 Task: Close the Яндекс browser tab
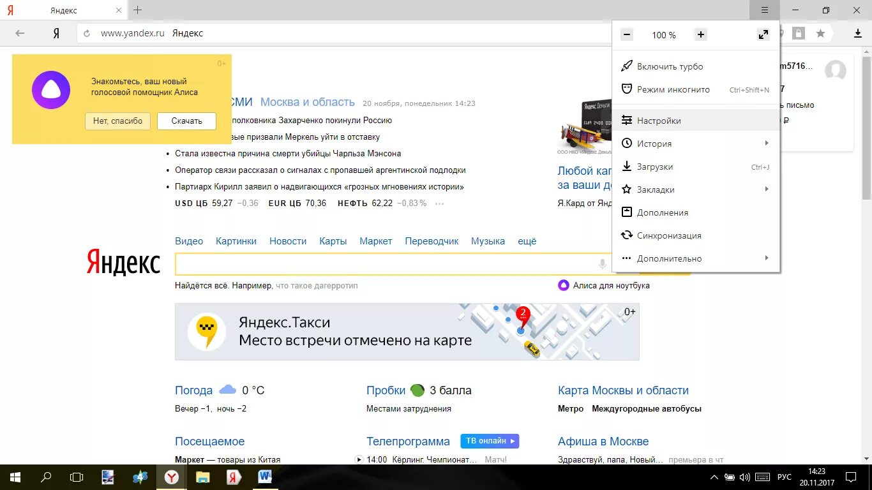pos(119,10)
